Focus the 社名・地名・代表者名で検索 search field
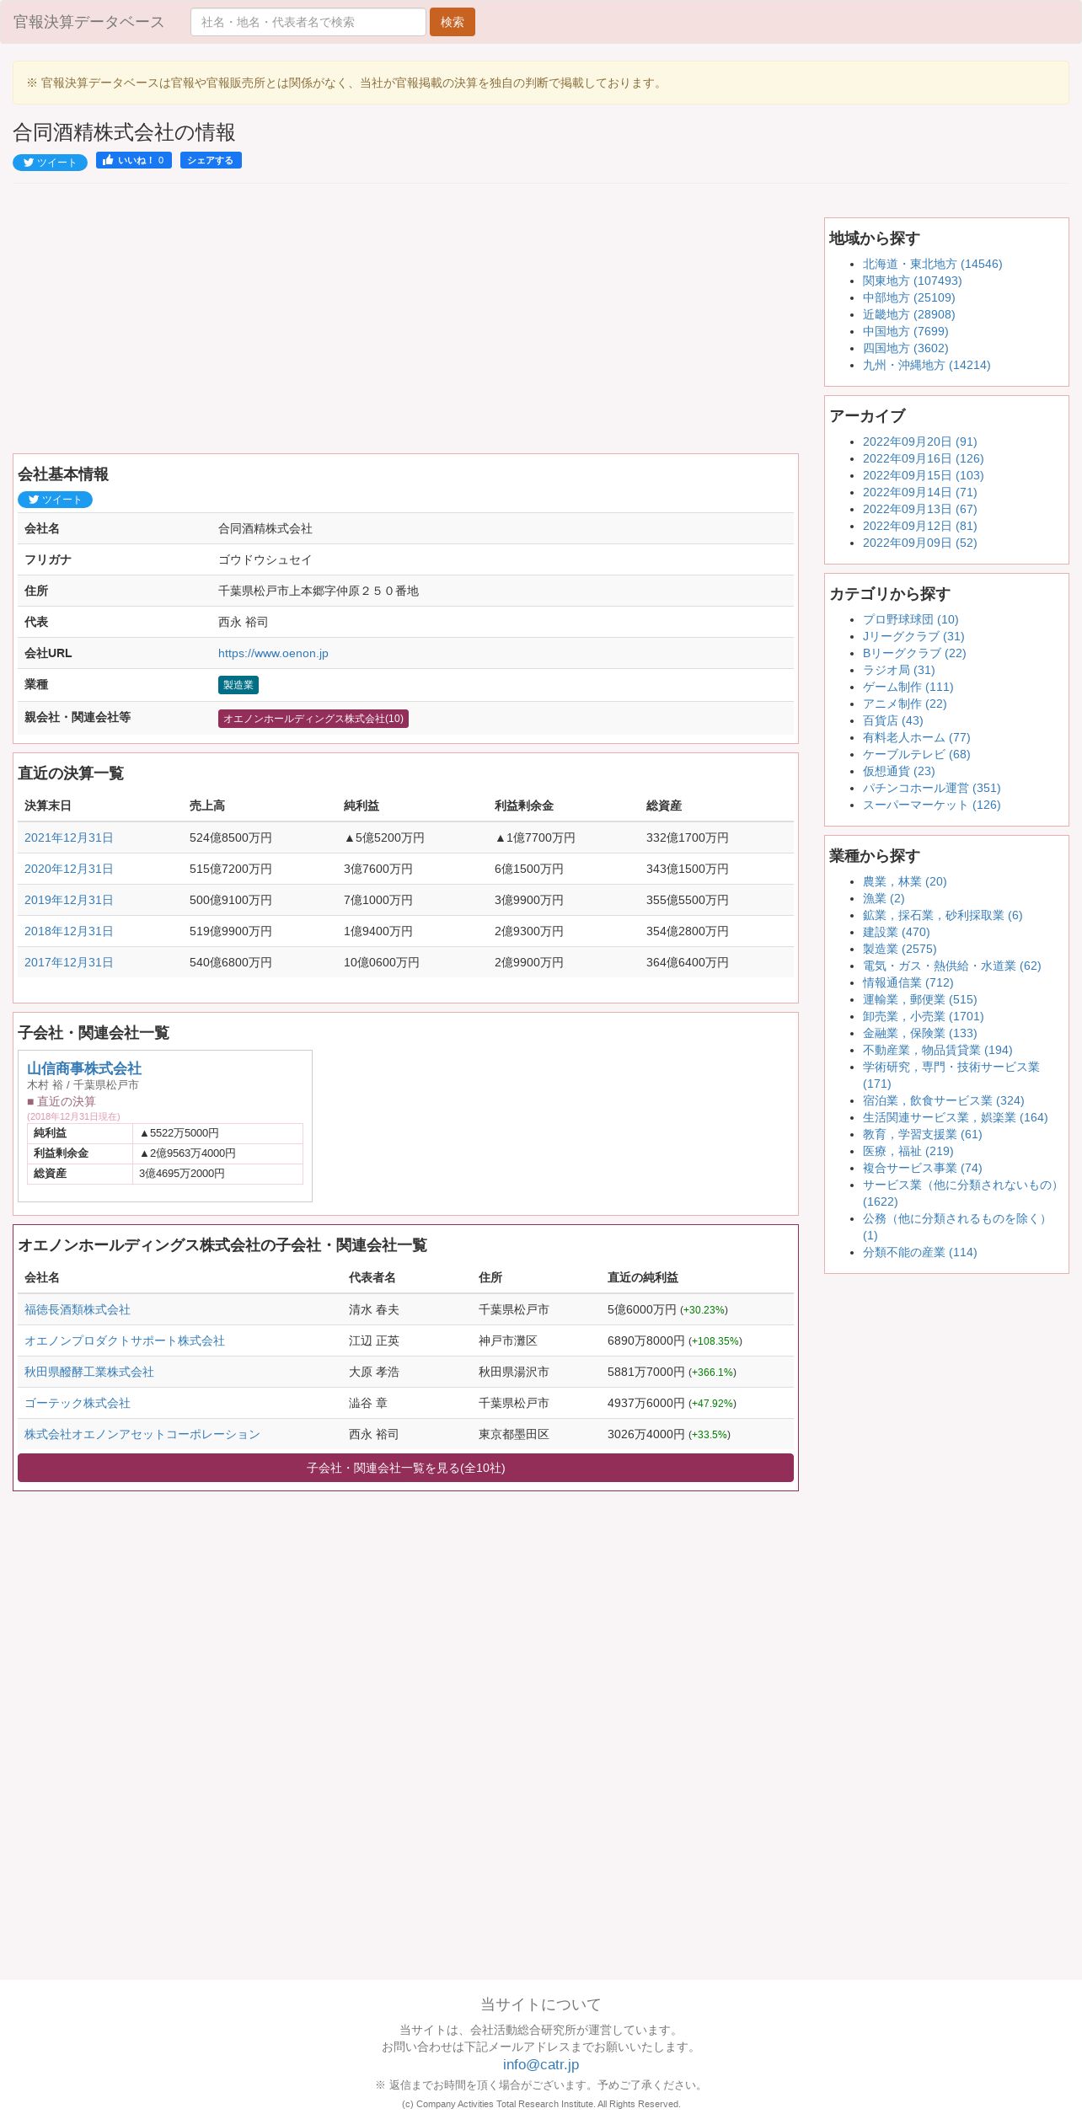The height and width of the screenshot is (2119, 1082). pyautogui.click(x=308, y=22)
